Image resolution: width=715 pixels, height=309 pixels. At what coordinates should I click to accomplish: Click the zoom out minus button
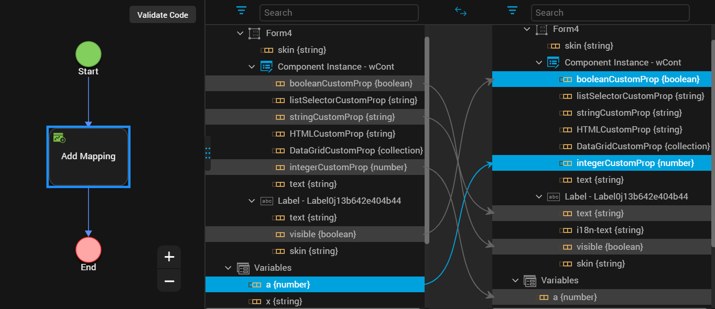tap(169, 281)
